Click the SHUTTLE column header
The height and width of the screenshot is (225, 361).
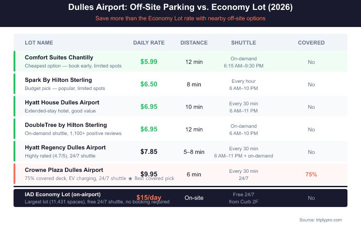[244, 43]
